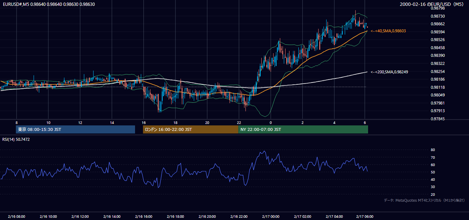The width and height of the screenshot is (469, 220).
Task: Click the 2/16 16:00 bottom time label
Action: (143, 216)
